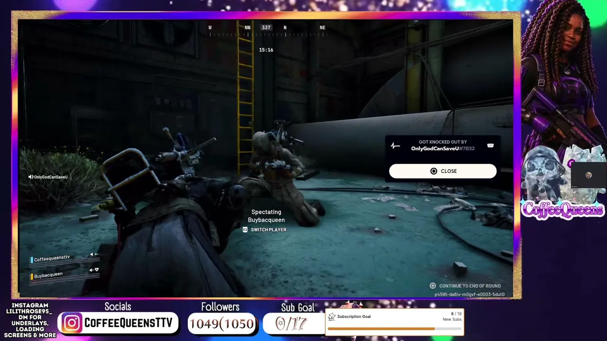607x341 pixels.
Task: Click the blue squad color marker for Coffeequeensttv
Action: [32, 260]
